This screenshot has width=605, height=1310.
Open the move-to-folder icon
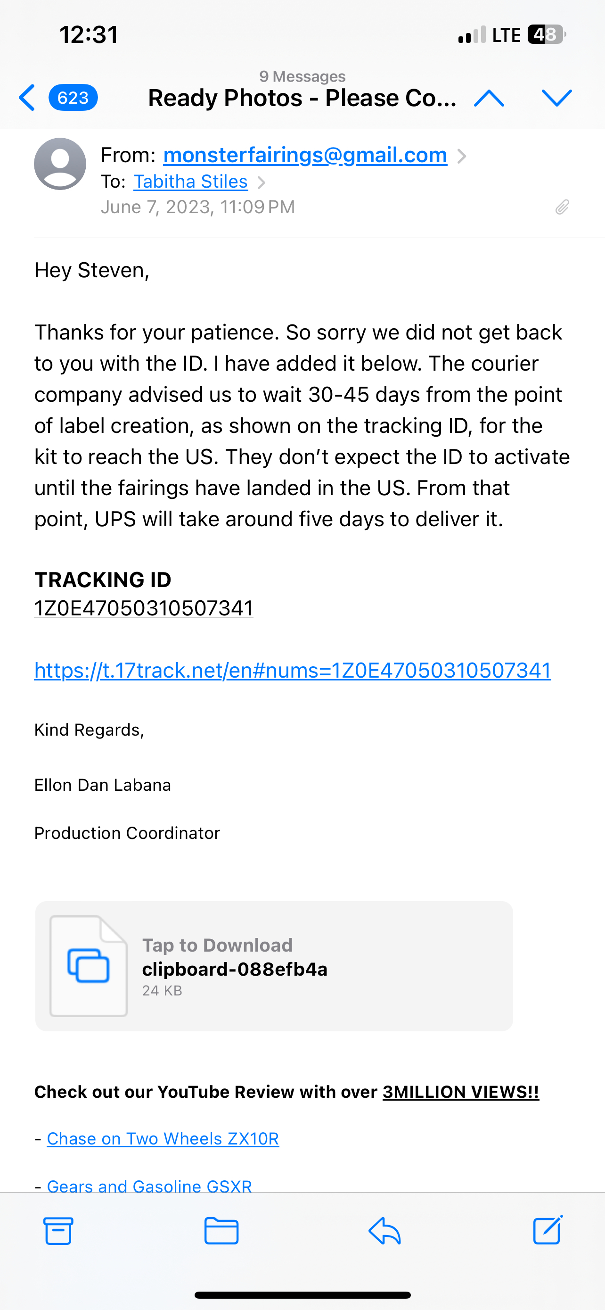tap(221, 1231)
